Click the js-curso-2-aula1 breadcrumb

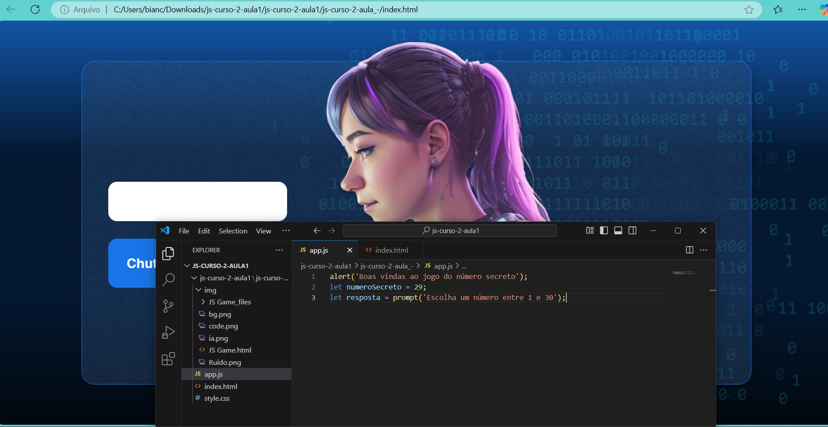pyautogui.click(x=326, y=266)
